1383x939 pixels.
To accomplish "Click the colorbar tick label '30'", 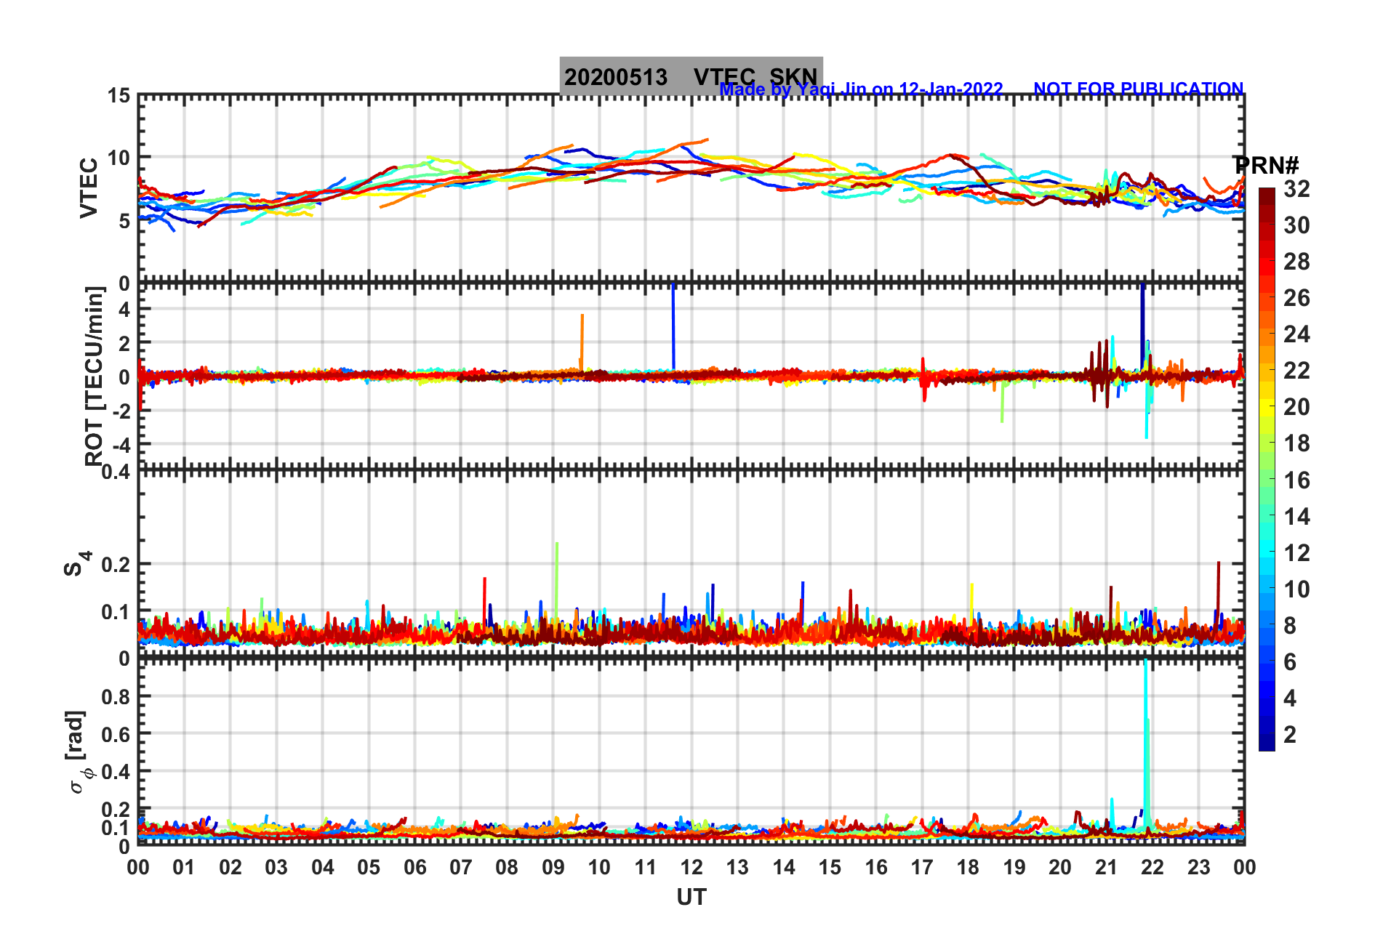I will 1296,225.
